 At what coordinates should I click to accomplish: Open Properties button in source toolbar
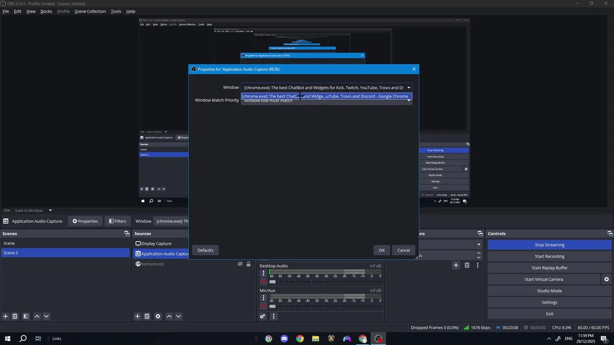click(x=85, y=221)
